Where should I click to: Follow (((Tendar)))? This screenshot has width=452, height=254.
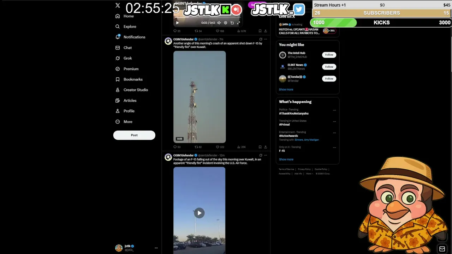(329, 79)
